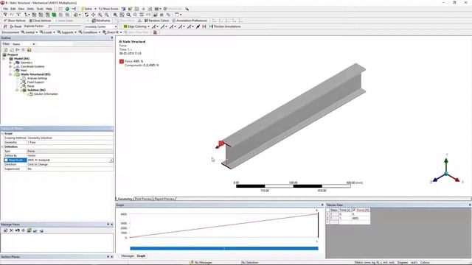
Task: Toggle Force [N] column checkbox
Action: [x=354, y=210]
